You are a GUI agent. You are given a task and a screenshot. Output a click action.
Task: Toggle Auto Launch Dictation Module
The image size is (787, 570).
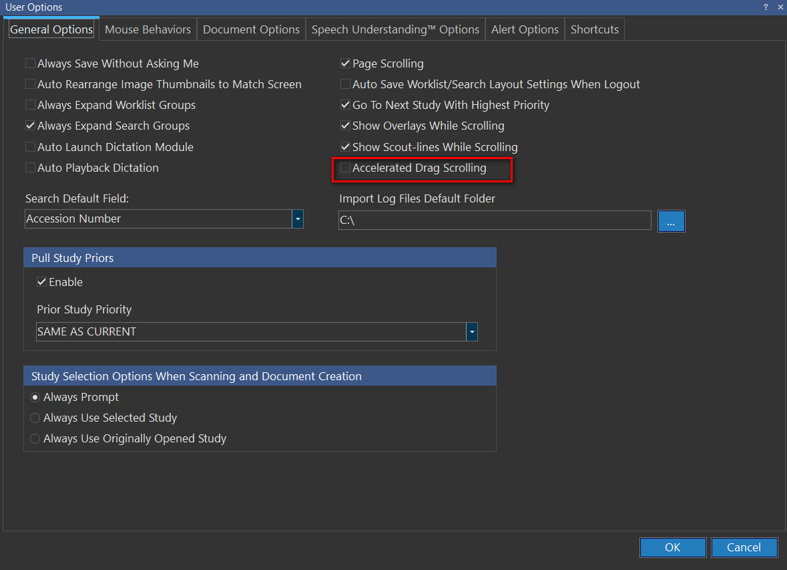point(31,147)
